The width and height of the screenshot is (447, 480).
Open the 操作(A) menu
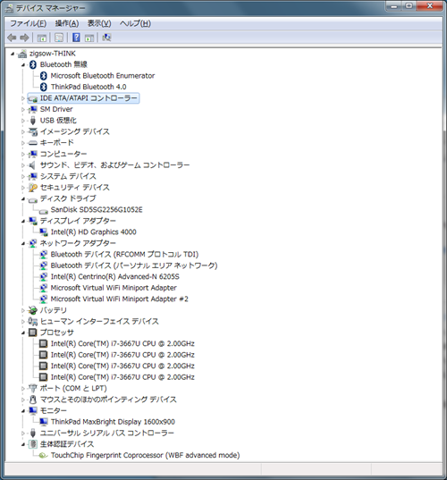click(x=67, y=23)
